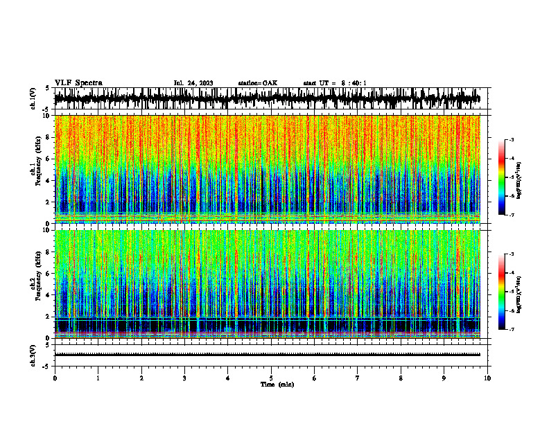
Task: Click the ch.3 voltage strip at the bottom
Action: click(267, 355)
